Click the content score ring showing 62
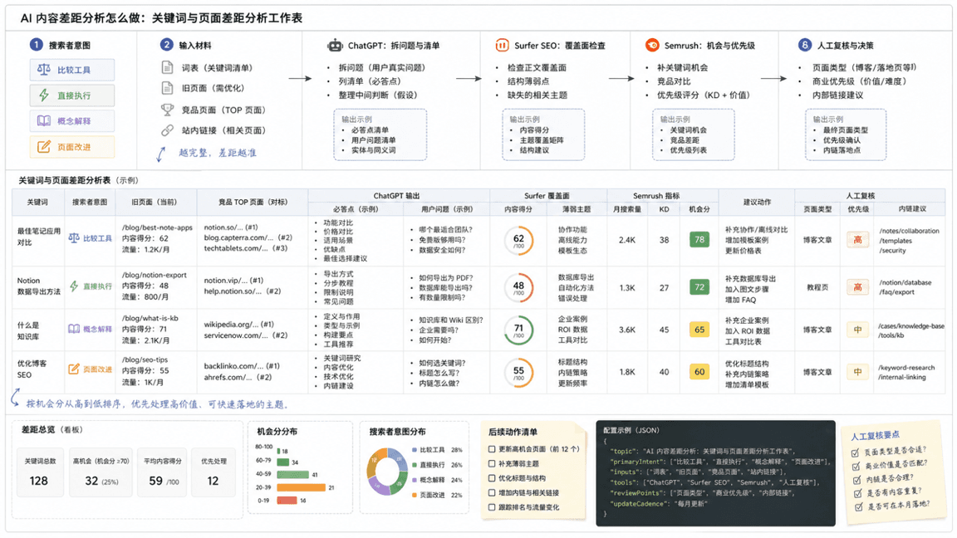The width and height of the screenshot is (957, 538). pos(518,240)
